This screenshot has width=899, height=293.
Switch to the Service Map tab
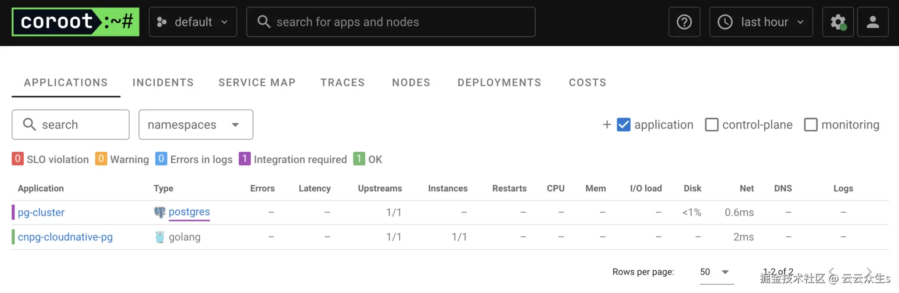(x=257, y=82)
